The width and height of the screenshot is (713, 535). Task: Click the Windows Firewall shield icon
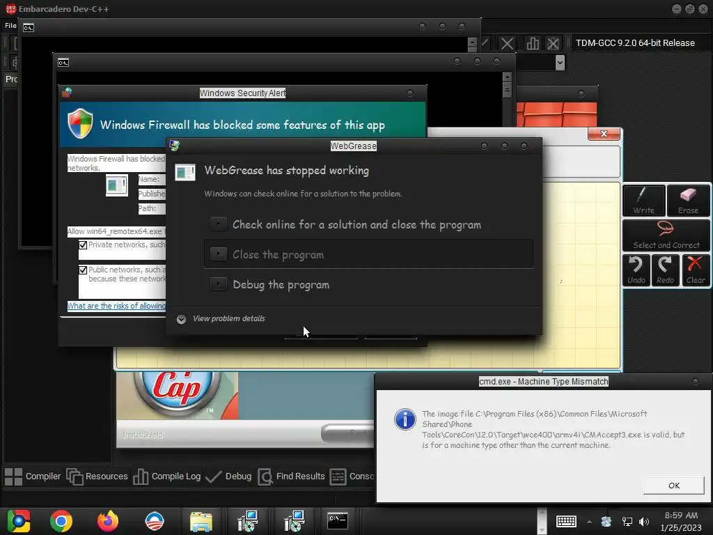(80, 123)
